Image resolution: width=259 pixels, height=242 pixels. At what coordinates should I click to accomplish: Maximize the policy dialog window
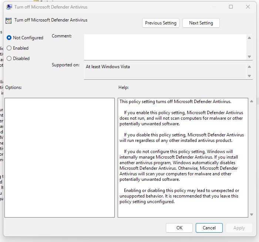[231, 7]
